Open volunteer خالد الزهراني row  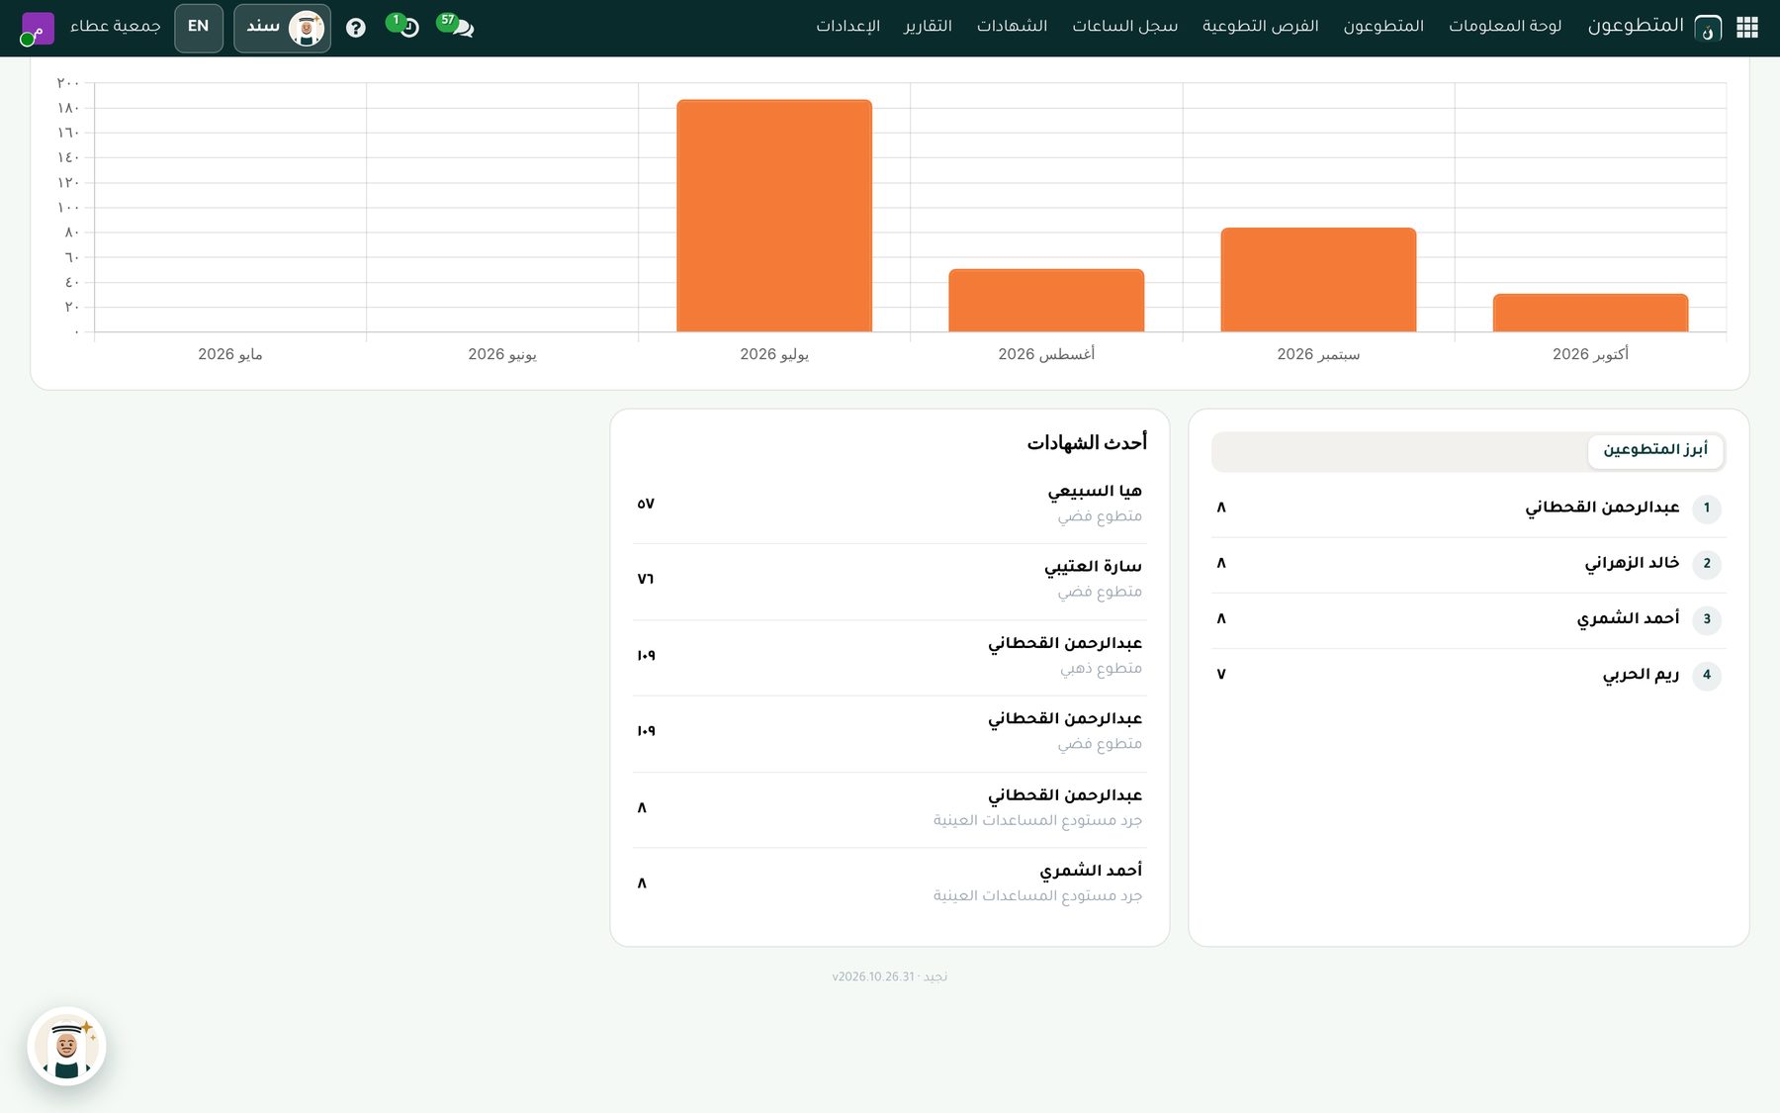pos(1468,564)
